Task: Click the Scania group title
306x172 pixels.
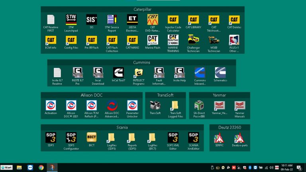Action: coord(122,127)
